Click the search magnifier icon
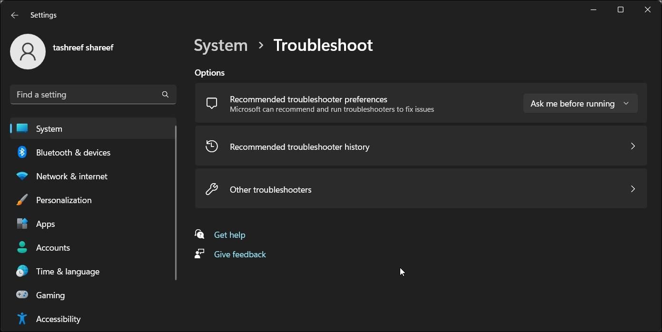662x332 pixels. coord(165,94)
